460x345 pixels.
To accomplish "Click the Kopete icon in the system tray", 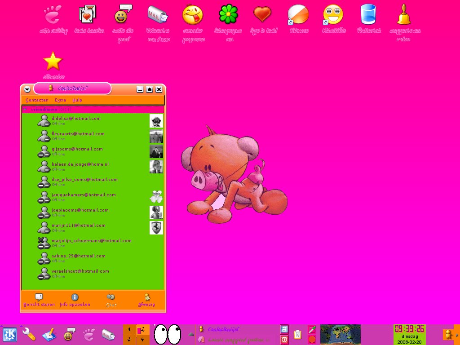I will [x=448, y=334].
